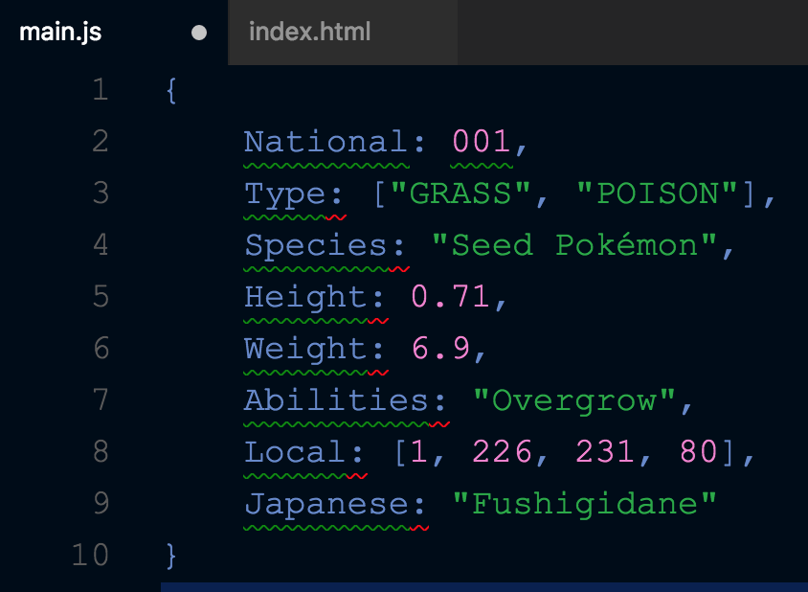Place cursor on the Type key
808x592 pixels.
click(285, 194)
